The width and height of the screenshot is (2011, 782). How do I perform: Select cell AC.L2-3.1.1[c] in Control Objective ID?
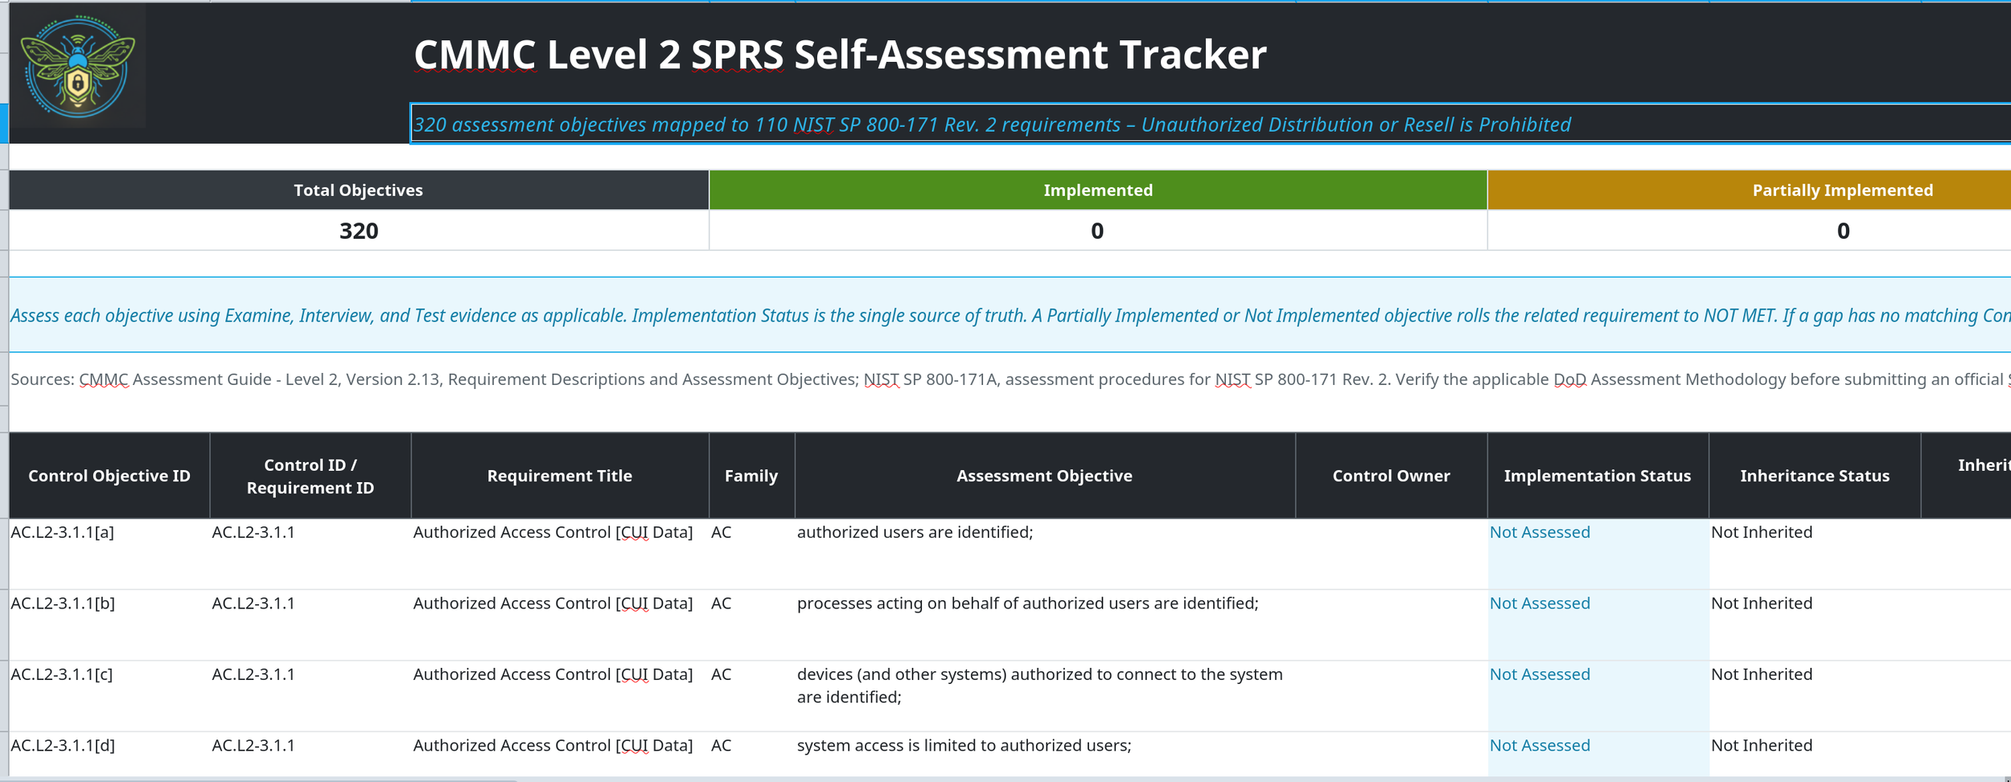(109, 696)
